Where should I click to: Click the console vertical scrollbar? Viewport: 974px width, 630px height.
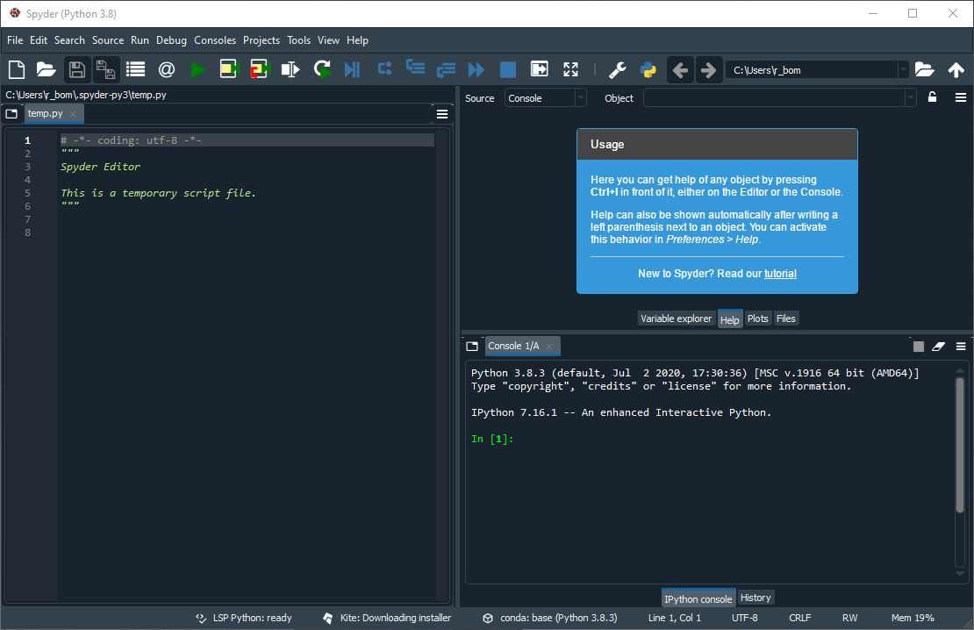[x=960, y=445]
